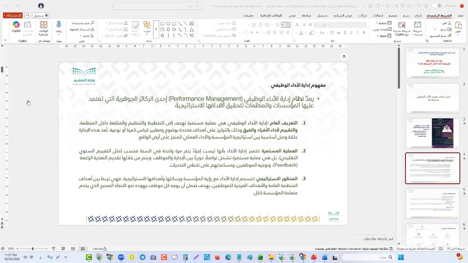Screen dimensions: 468x263
Task: Open the Review (مراجعة) tab
Action: coord(306,15)
